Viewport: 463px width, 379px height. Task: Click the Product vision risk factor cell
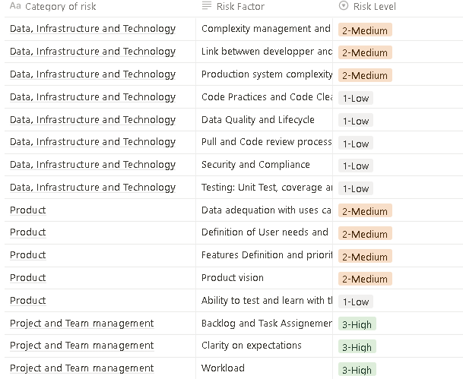(233, 278)
